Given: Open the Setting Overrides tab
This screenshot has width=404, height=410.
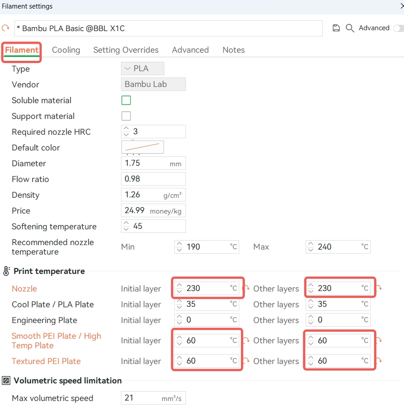Looking at the screenshot, I should (x=126, y=50).
